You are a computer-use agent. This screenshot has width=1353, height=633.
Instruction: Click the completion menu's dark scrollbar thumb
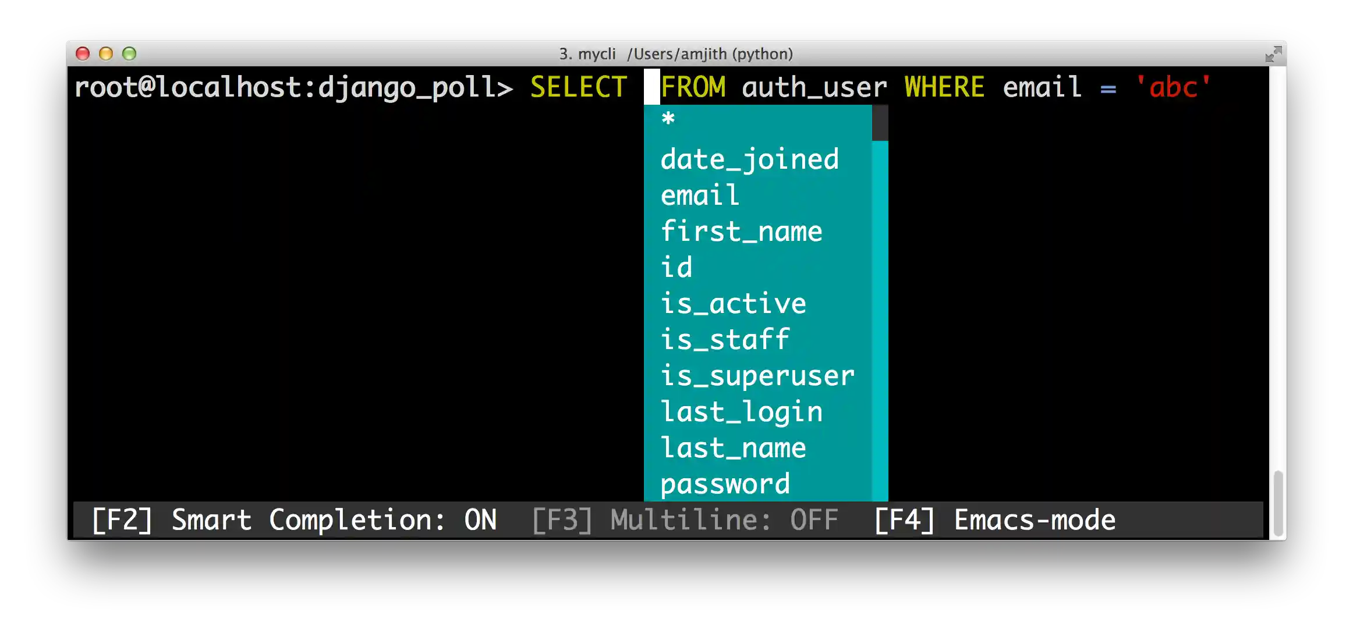click(x=880, y=123)
